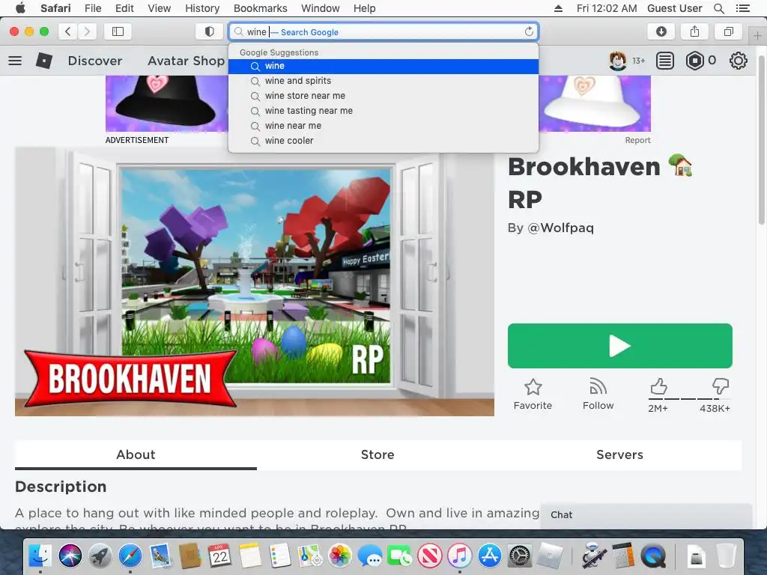
Task: Click the Brookhaven game thumbnail image
Action: tap(255, 282)
